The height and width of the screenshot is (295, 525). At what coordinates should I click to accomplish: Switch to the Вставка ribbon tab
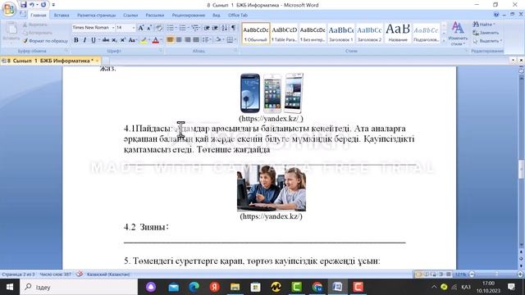click(x=62, y=15)
